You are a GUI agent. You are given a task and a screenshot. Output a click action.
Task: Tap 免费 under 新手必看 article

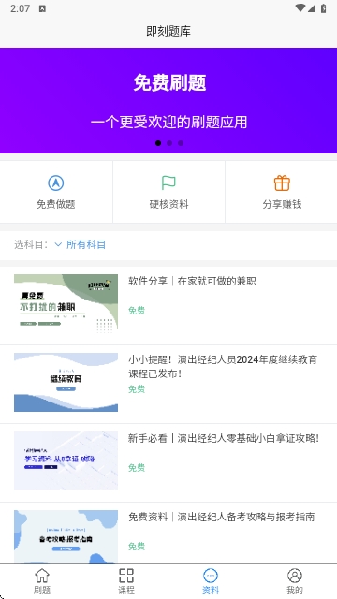[137, 468]
